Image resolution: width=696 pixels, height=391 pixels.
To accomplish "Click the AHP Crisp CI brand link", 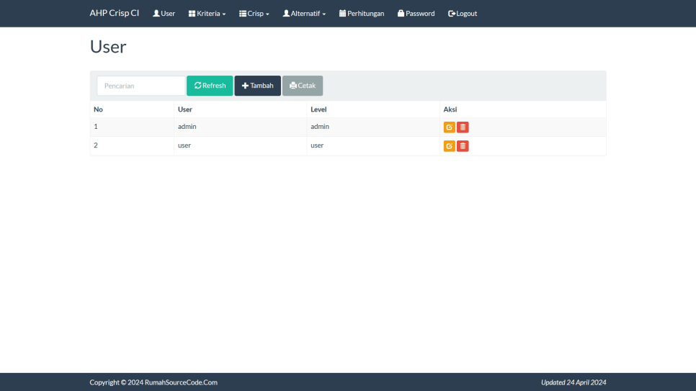I will [x=115, y=13].
